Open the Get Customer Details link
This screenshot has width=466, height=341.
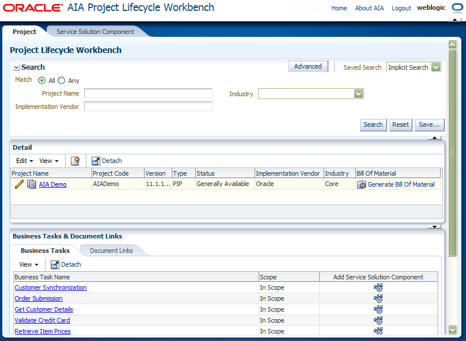click(x=44, y=309)
